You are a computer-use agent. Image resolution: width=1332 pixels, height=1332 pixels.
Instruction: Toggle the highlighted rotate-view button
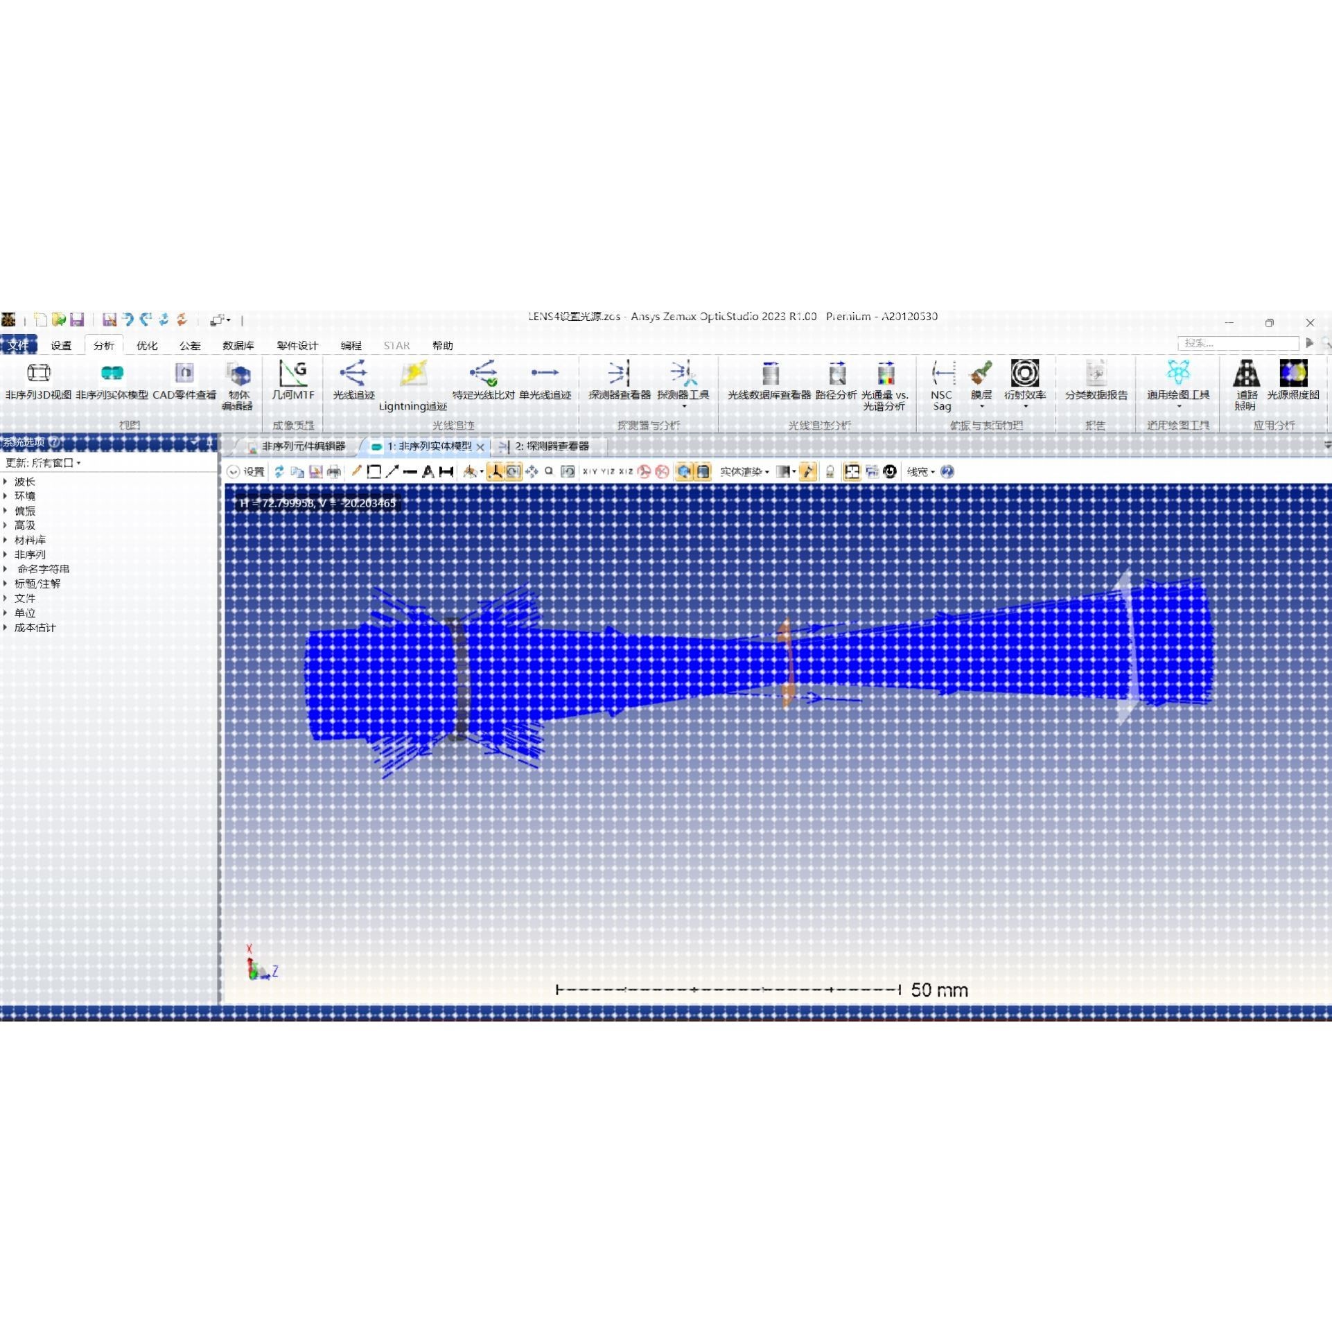[x=514, y=472]
